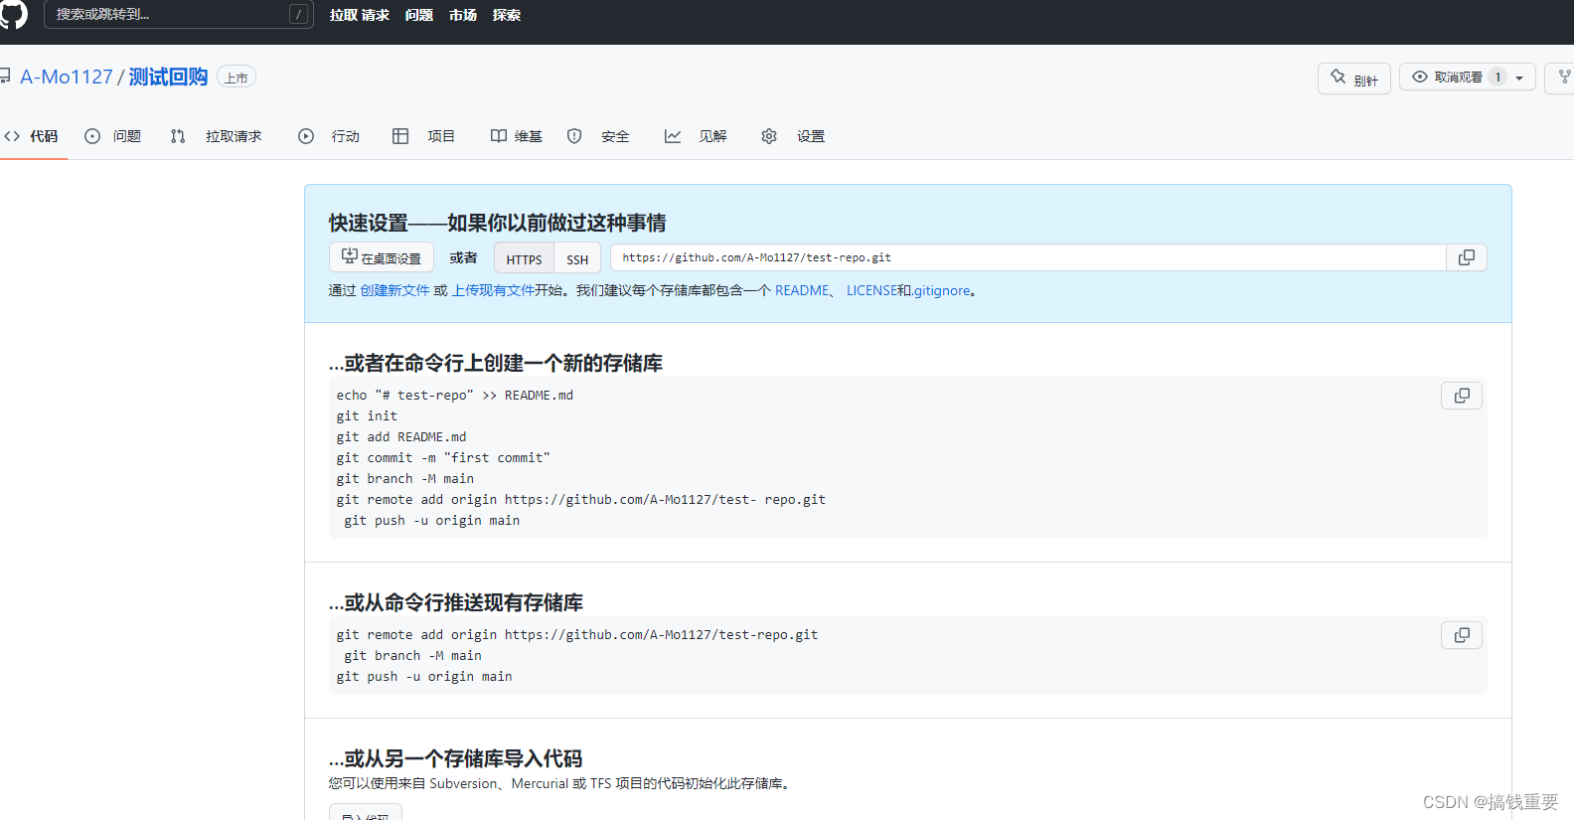The width and height of the screenshot is (1574, 820).
Task: Click the pin (别针) button
Action: [1354, 79]
